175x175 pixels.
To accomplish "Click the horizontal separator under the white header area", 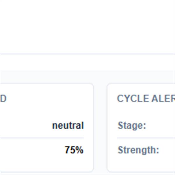I will click(x=87, y=54).
